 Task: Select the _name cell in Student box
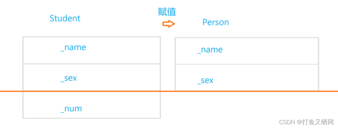point(92,50)
